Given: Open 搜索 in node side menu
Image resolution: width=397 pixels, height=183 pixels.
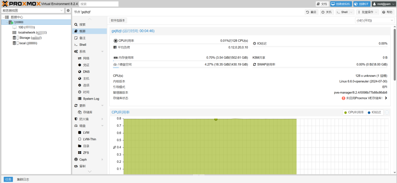Looking at the screenshot, I should click(90, 24).
